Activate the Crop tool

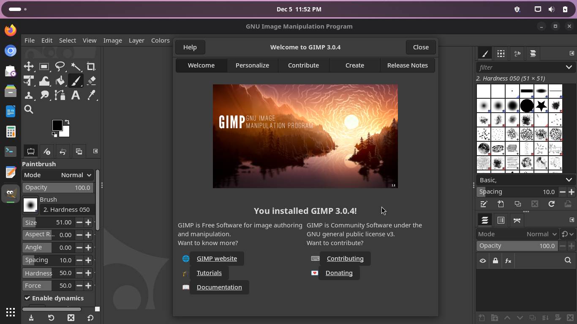[91, 67]
